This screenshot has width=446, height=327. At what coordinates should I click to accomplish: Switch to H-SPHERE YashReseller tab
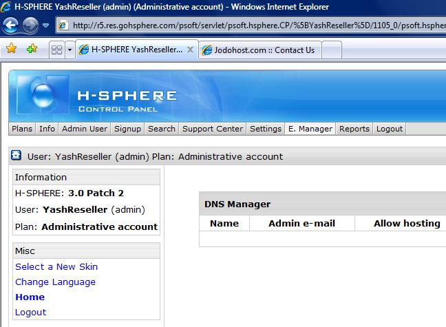coord(137,50)
